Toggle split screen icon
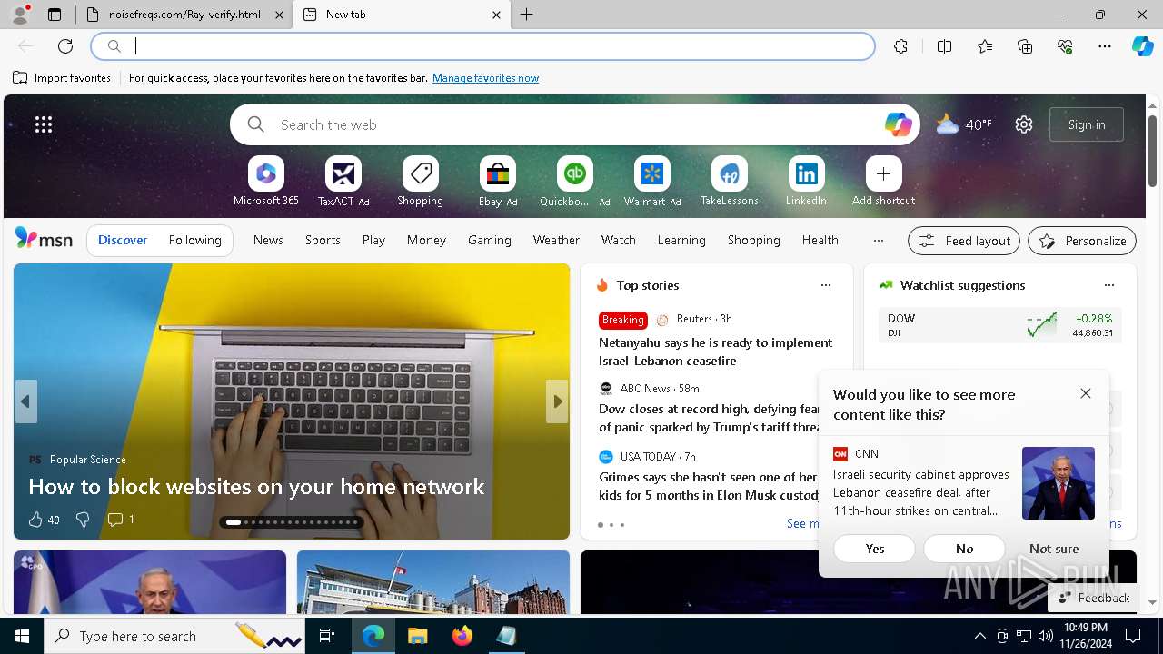Screen dimensions: 1163x654 pos(944,46)
